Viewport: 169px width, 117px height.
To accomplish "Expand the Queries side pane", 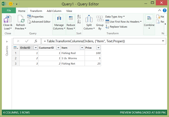I will (x=7, y=41).
